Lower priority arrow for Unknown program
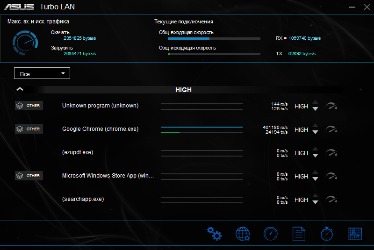The width and height of the screenshot is (374, 250). click(315, 109)
